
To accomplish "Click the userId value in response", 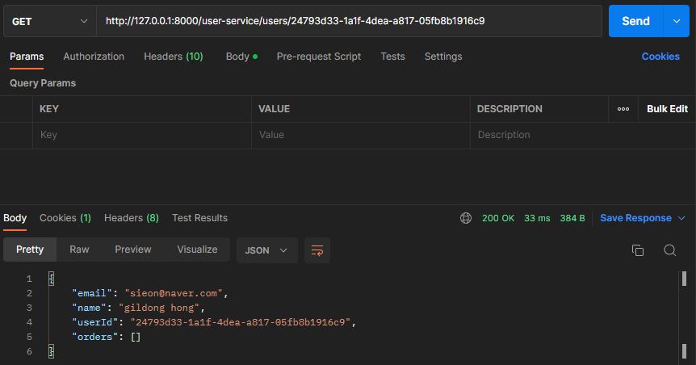I will pos(240,322).
